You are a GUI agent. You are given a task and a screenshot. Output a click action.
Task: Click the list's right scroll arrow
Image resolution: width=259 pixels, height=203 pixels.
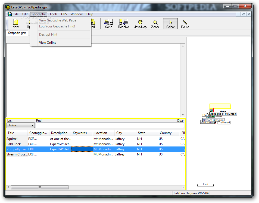pyautogui.click(x=183, y=187)
